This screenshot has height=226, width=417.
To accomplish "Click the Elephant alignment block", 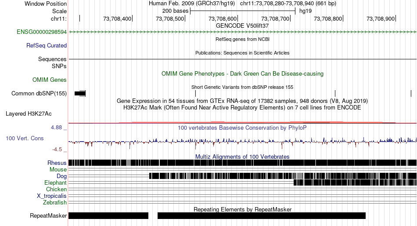I will pyautogui.click(x=355, y=182).
